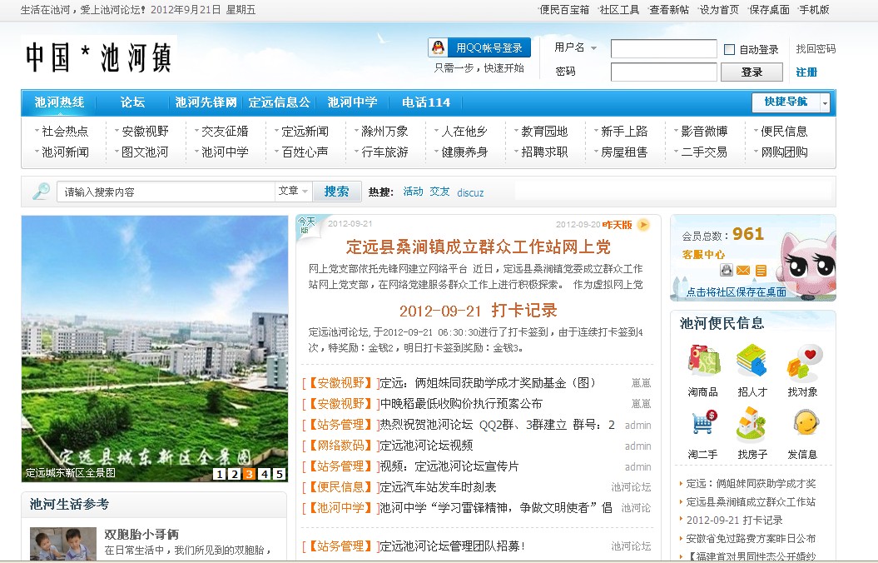The height and width of the screenshot is (563, 878).
Task: Click the 中国*池河镇 site logo
Action: point(99,57)
